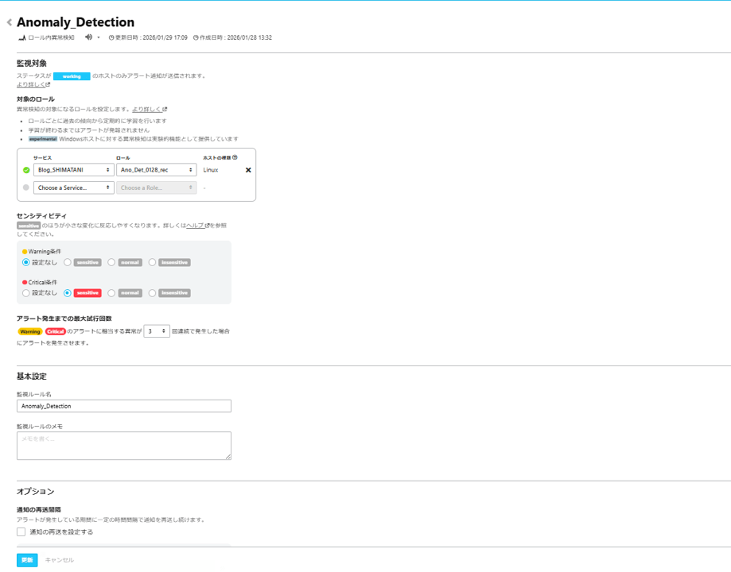Open the Choose a Service dropdown
731x572 pixels.
[74, 187]
